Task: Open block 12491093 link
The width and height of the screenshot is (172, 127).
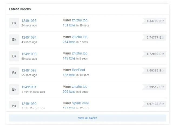Action: point(29,54)
